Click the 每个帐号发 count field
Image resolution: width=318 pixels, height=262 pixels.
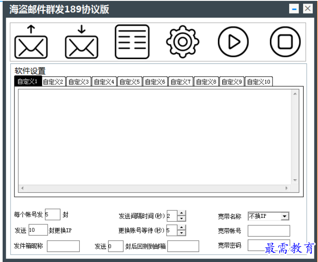click(52, 214)
